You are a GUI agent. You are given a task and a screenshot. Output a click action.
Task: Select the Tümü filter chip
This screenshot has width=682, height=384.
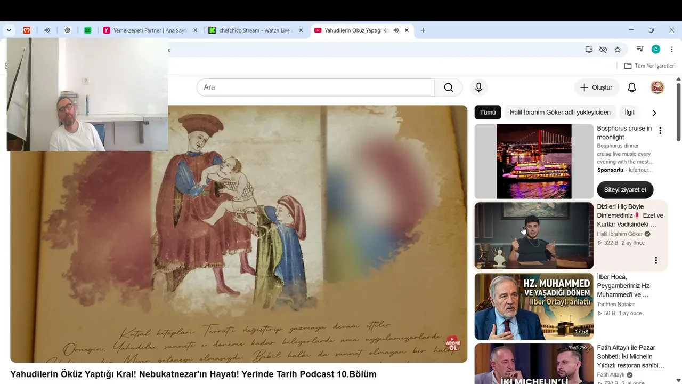(x=488, y=113)
